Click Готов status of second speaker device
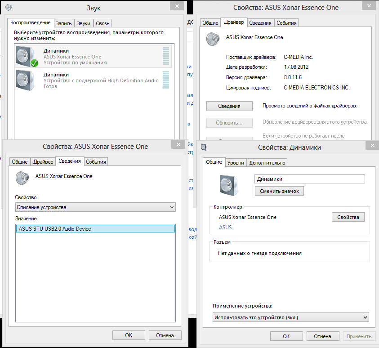The width and height of the screenshot is (379, 348). coord(50,86)
